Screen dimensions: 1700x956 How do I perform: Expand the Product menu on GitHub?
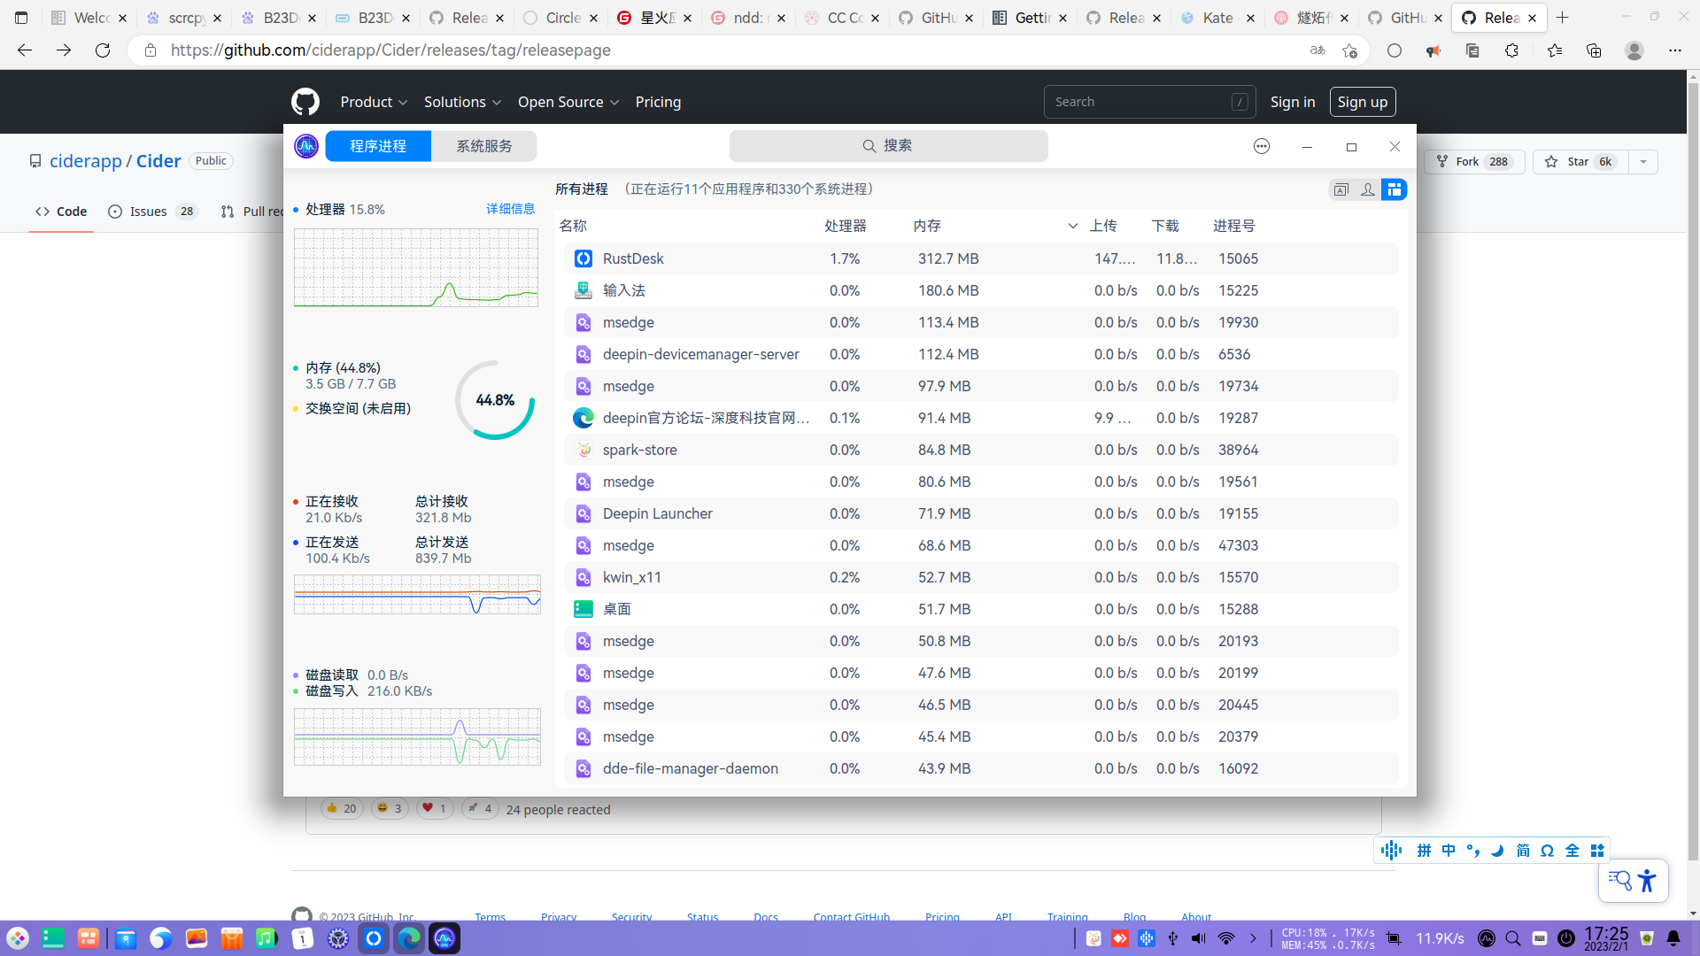tap(374, 102)
